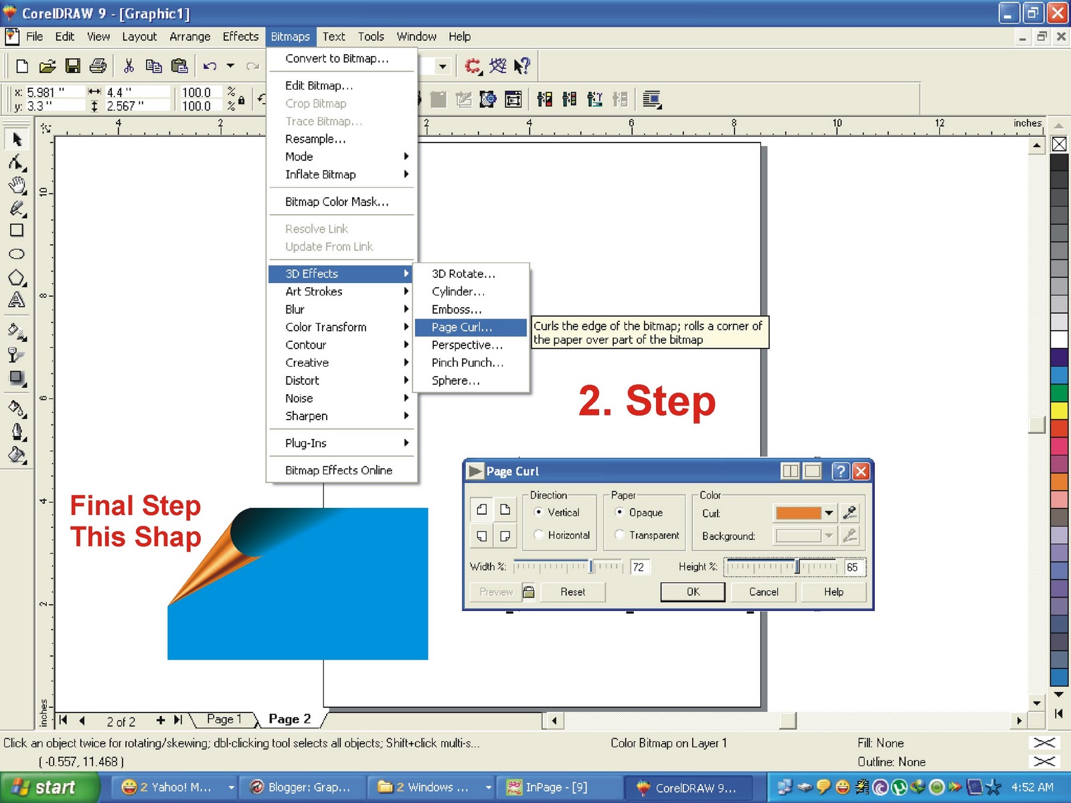Screen dimensions: 1071x803
Task: Expand the Color Transform submenu
Action: click(341, 327)
